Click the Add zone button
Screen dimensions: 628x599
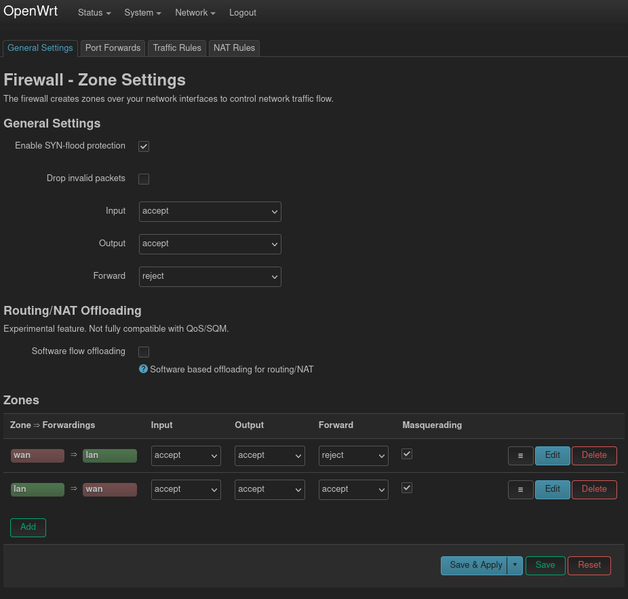(x=28, y=527)
